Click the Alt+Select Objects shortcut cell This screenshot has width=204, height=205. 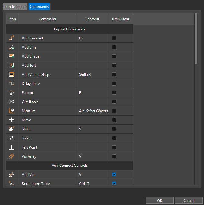pos(92,111)
